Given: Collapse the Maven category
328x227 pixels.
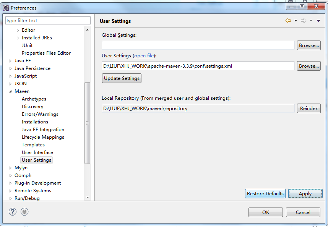Looking at the screenshot, I should click(x=10, y=91).
